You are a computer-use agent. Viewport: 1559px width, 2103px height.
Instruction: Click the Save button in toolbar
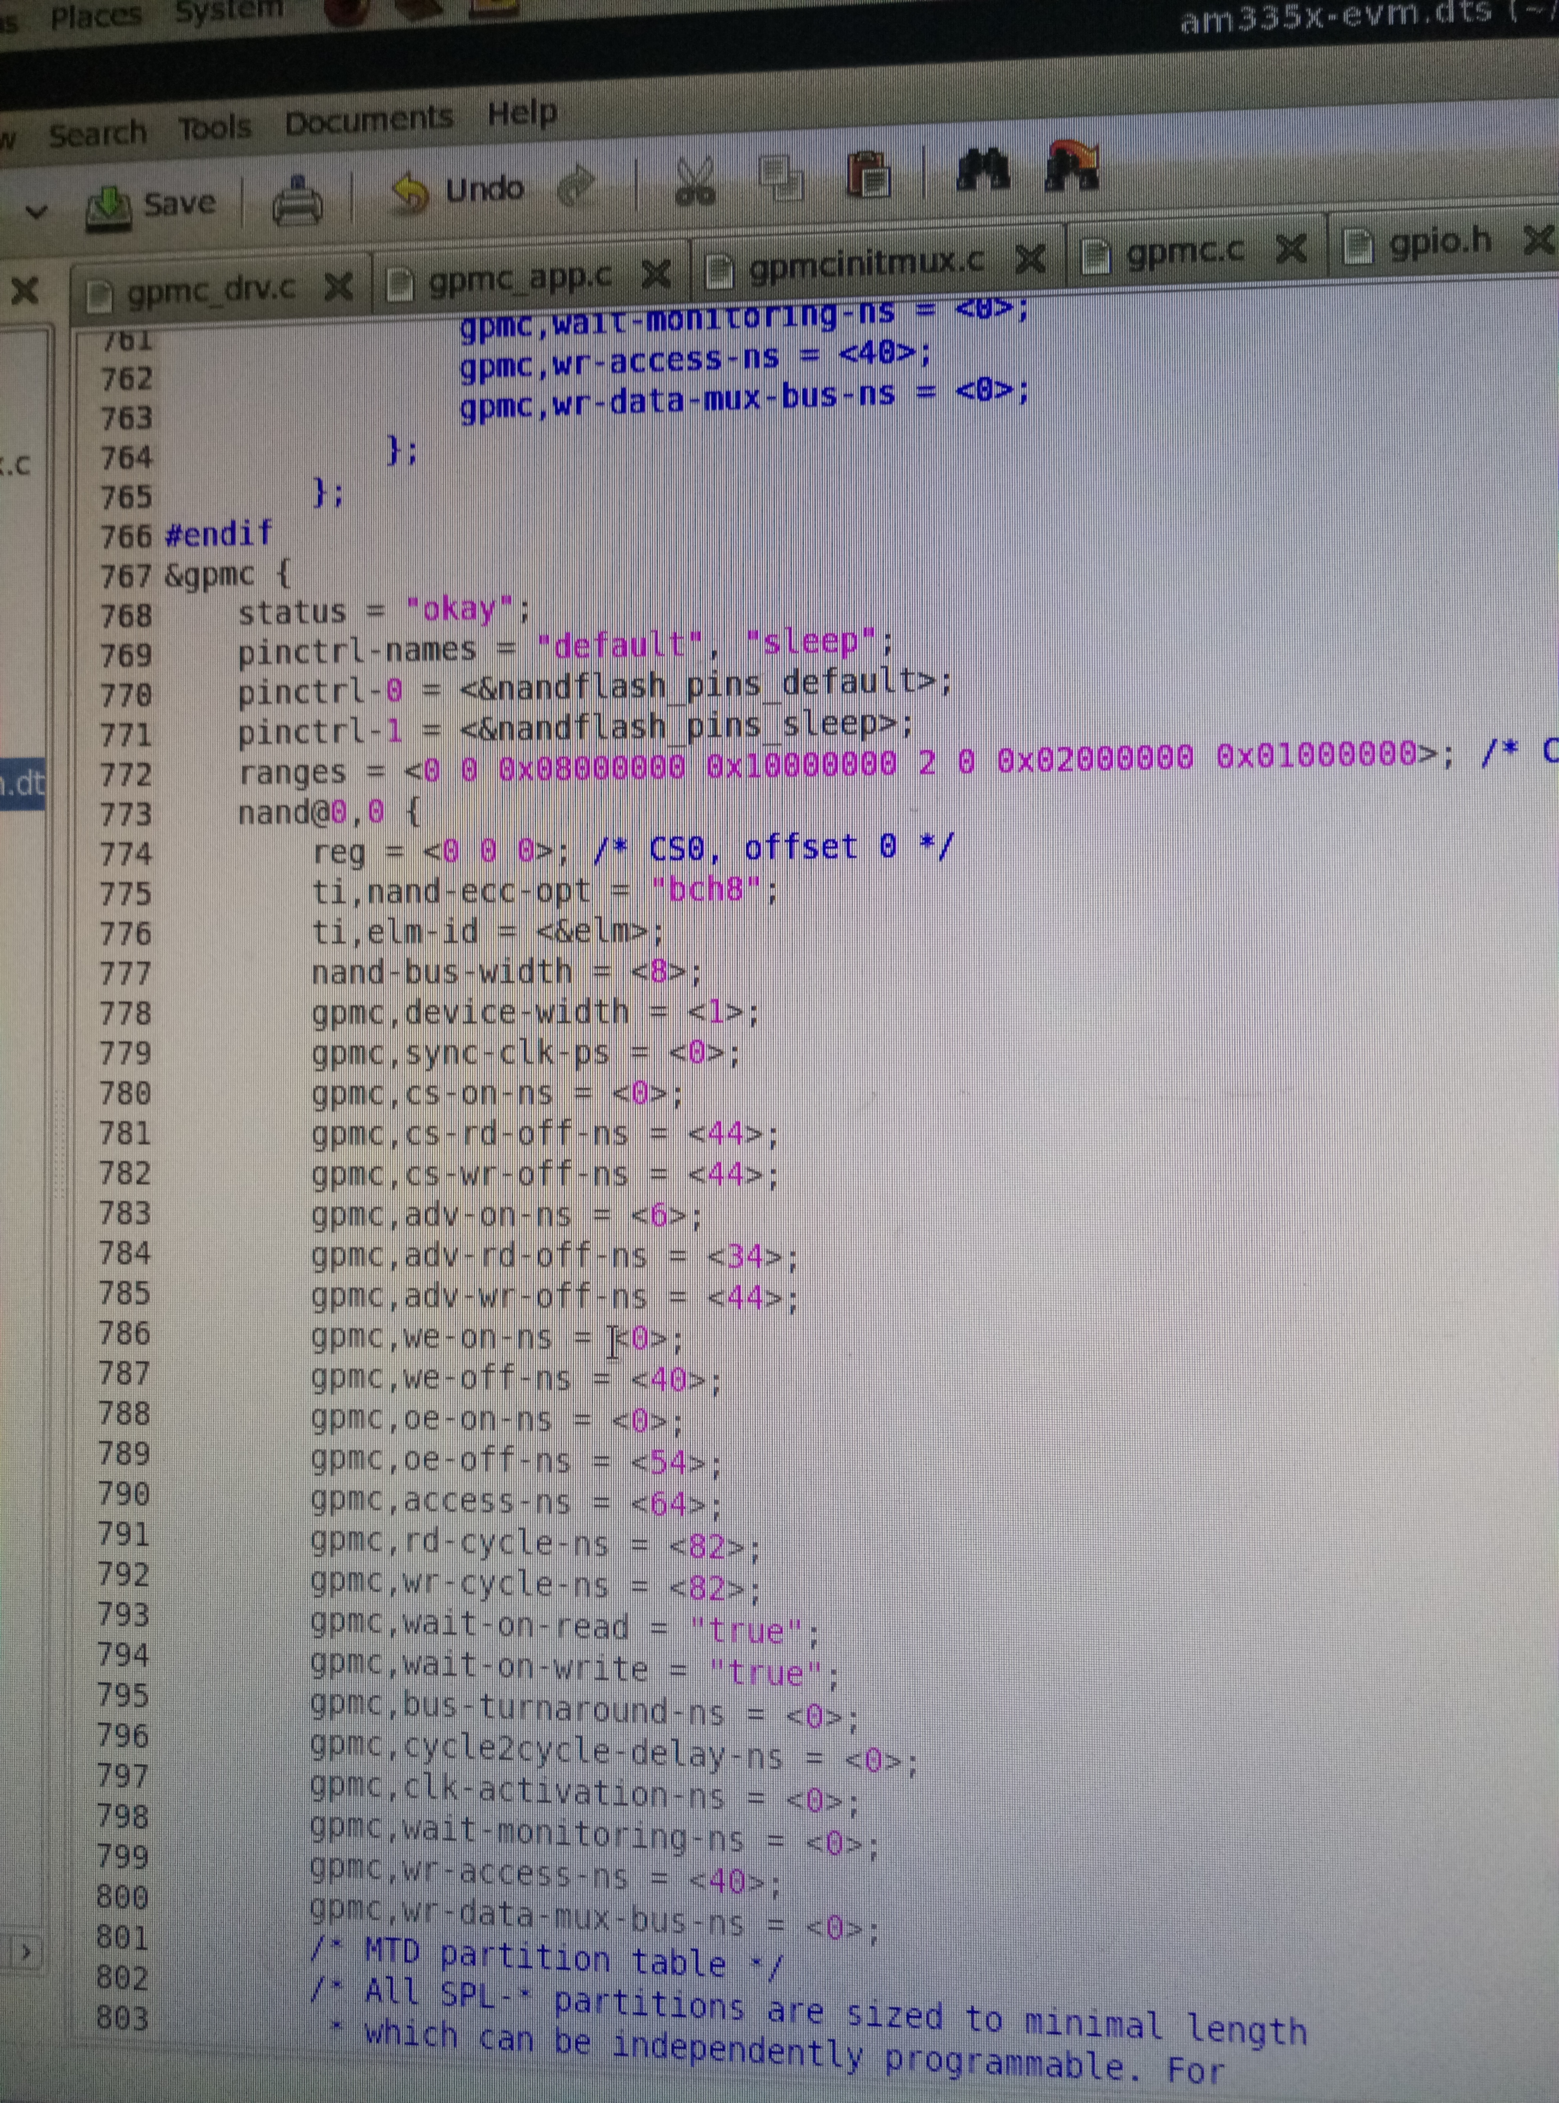[151, 206]
